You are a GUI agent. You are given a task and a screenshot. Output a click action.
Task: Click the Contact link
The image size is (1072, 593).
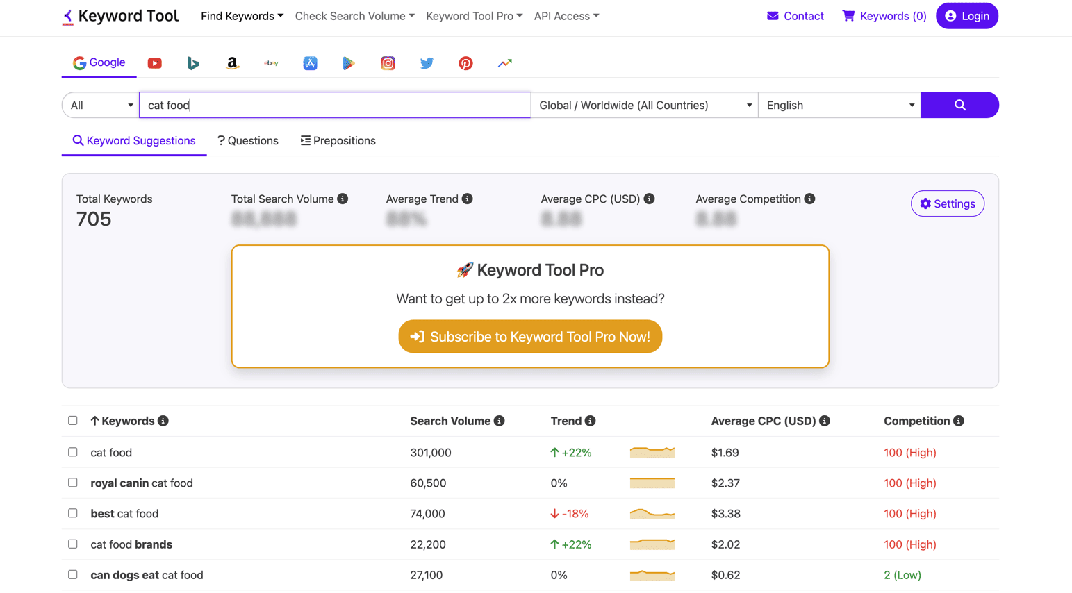pos(795,16)
